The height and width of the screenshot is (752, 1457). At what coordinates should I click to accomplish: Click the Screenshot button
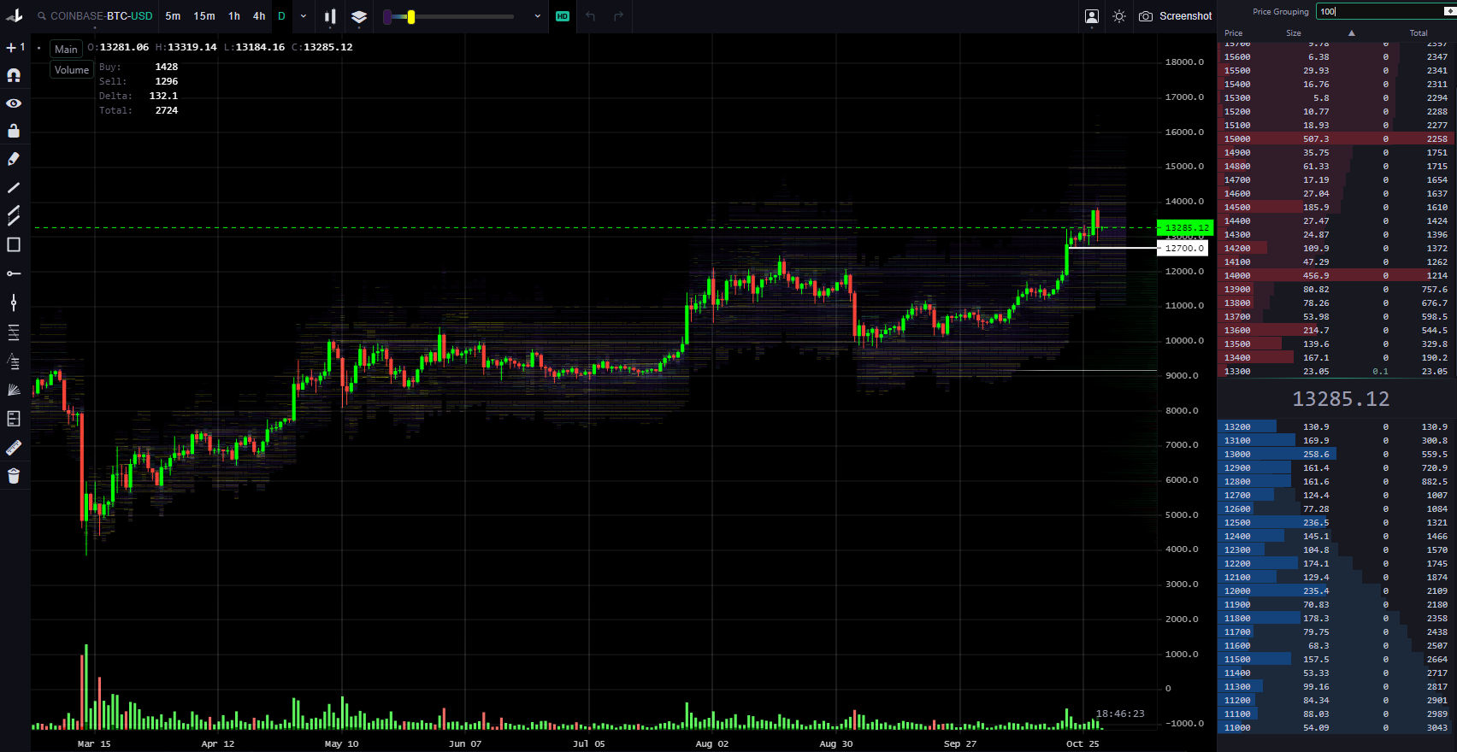click(x=1176, y=16)
